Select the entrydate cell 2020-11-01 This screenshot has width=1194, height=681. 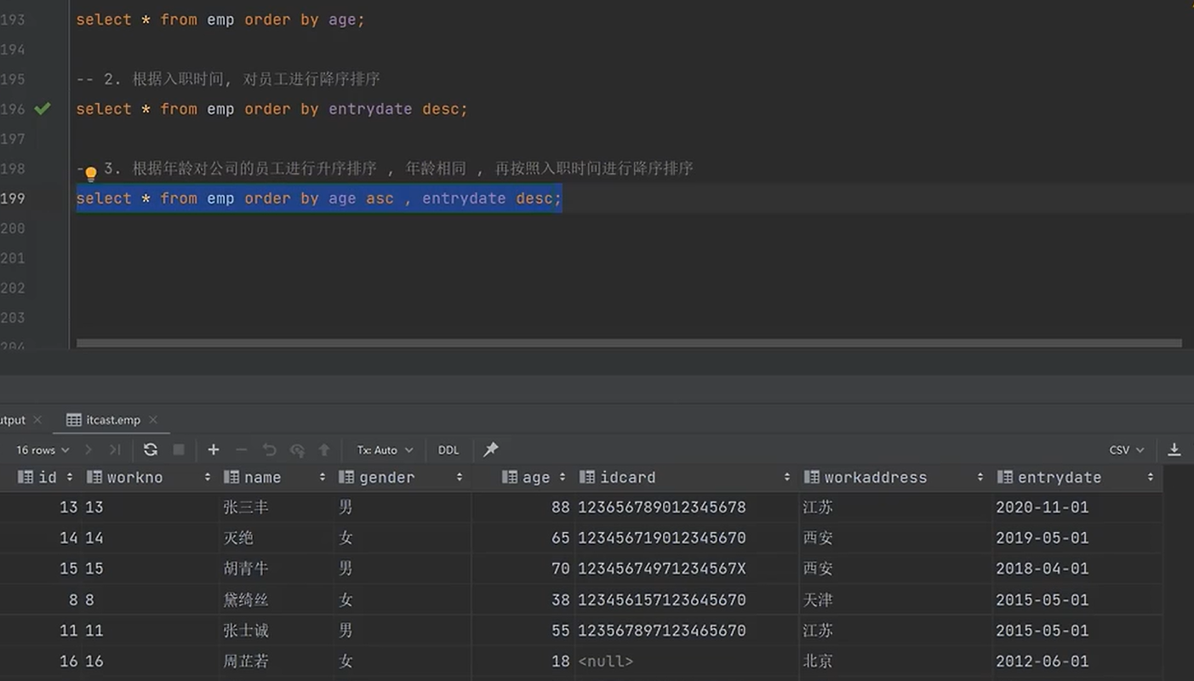(1077, 507)
